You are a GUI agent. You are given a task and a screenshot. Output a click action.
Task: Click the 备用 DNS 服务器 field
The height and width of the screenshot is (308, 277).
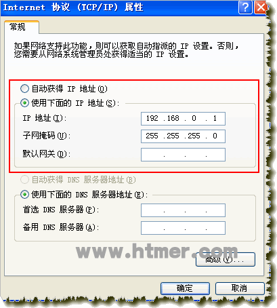(x=183, y=228)
